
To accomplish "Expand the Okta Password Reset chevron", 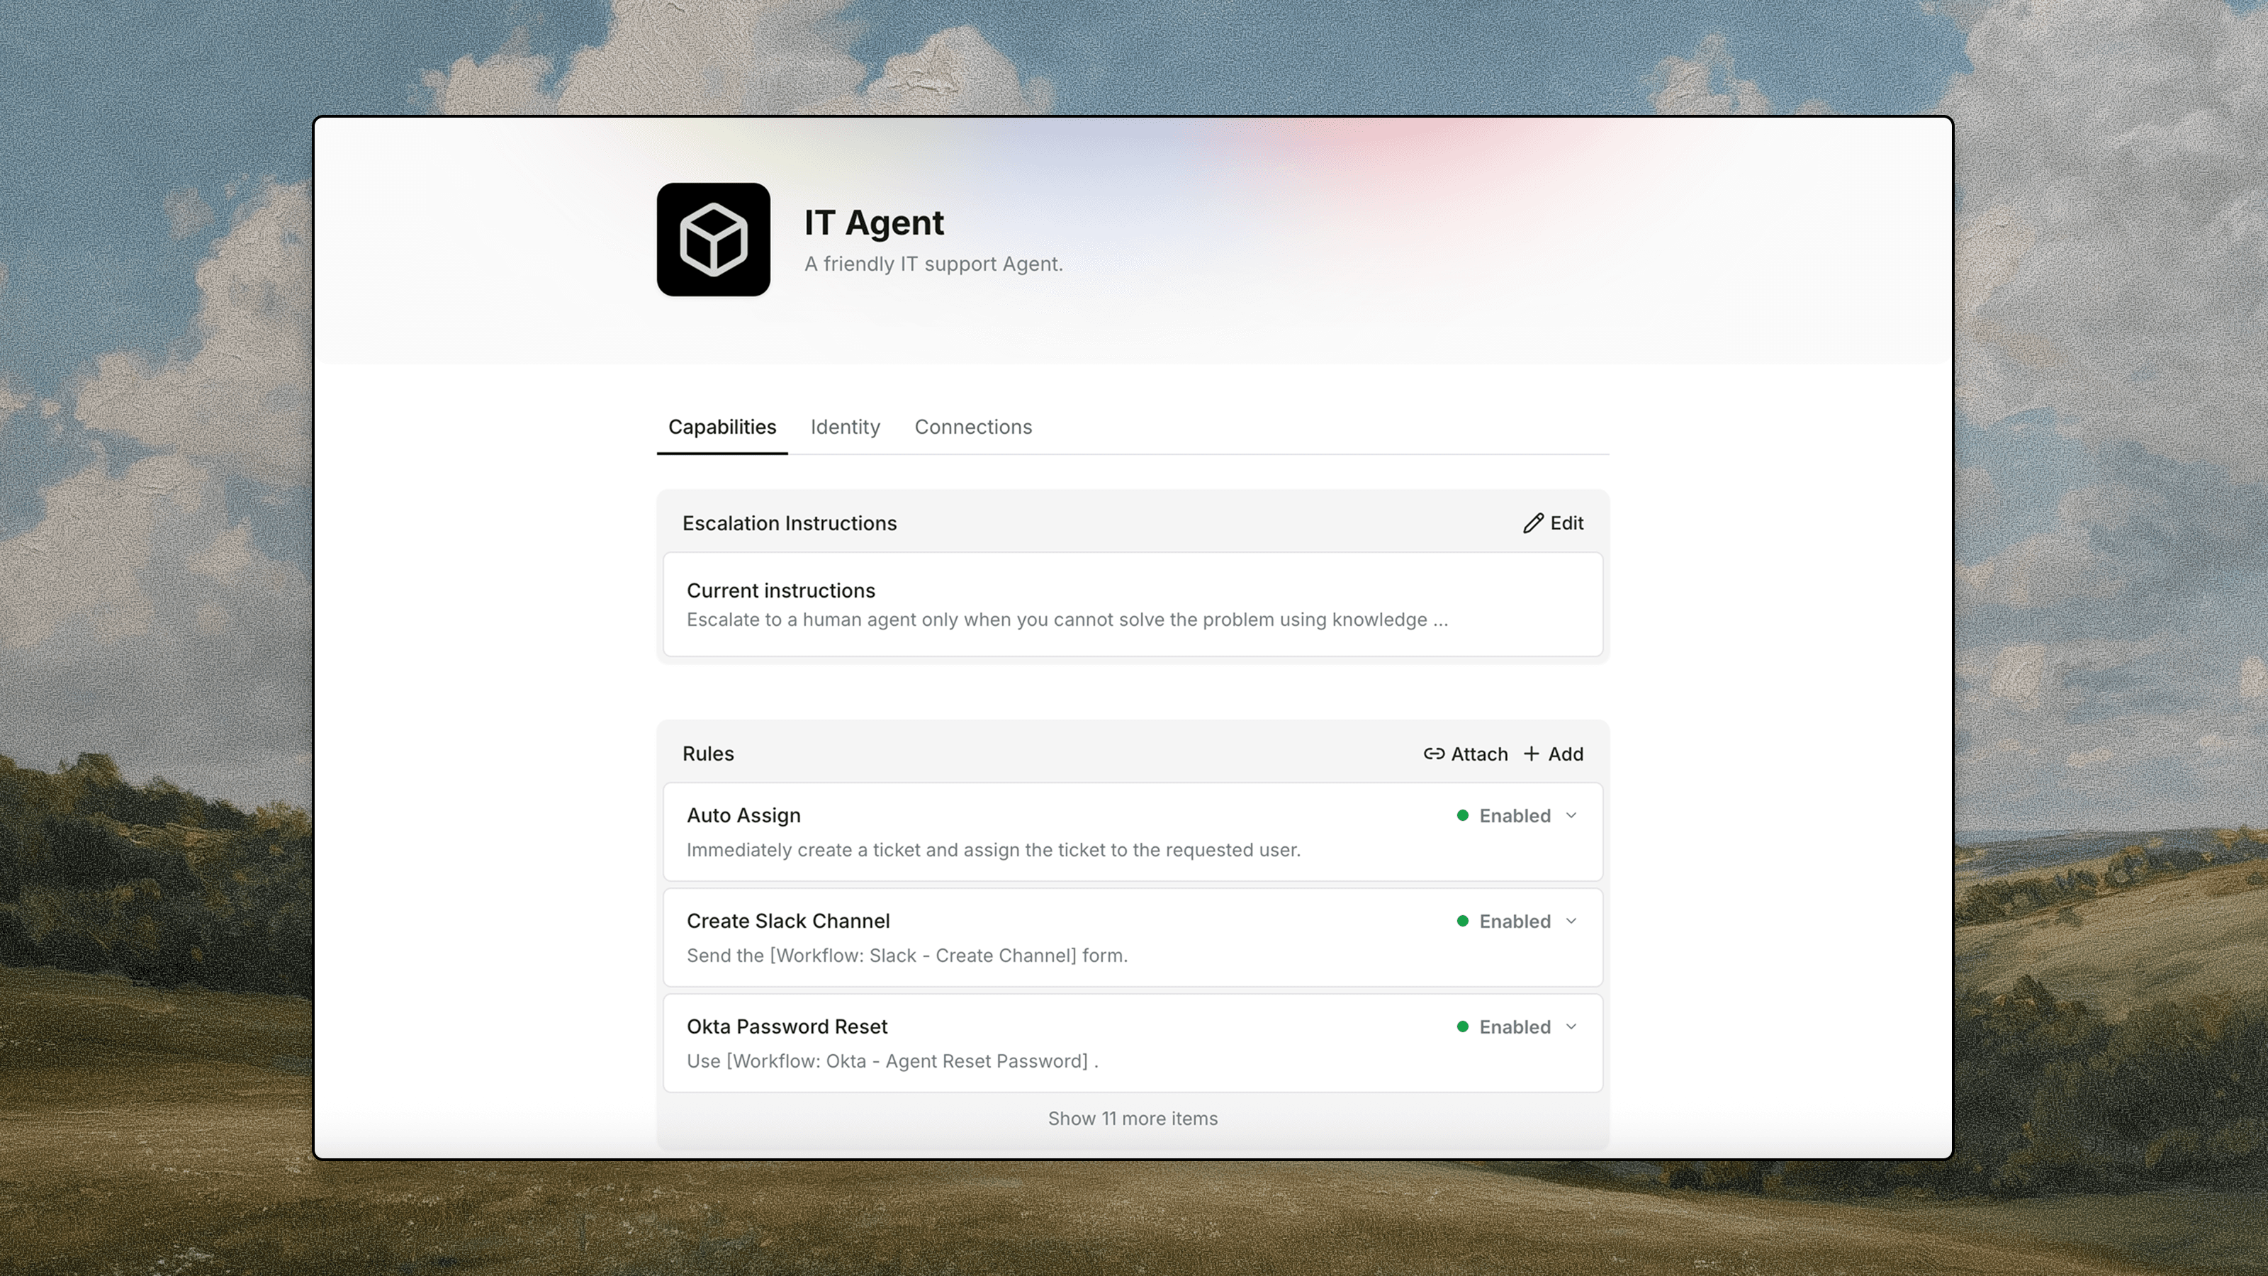I will pos(1571,1026).
